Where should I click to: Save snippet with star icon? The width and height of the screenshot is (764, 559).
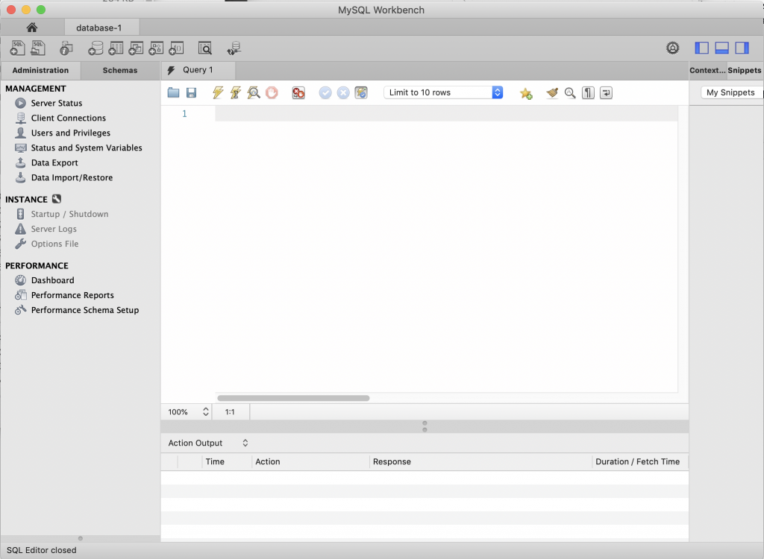click(x=526, y=93)
